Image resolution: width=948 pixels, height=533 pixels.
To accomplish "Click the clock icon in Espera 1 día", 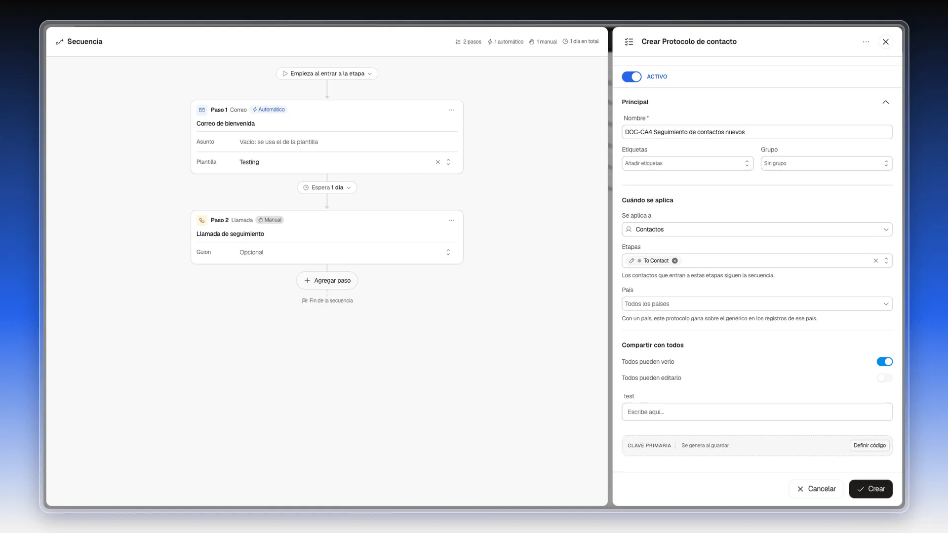I will tap(306, 188).
